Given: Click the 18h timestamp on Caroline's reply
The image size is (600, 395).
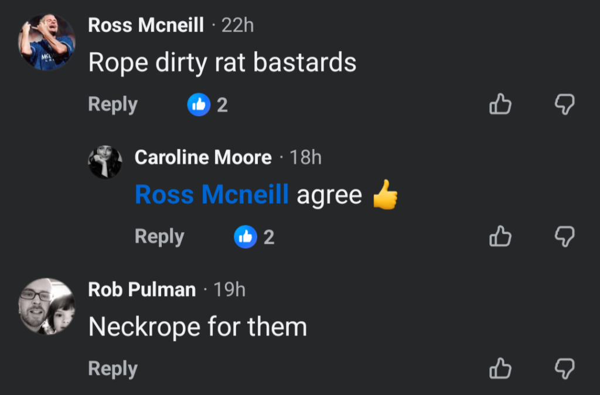Looking at the screenshot, I should [x=305, y=158].
